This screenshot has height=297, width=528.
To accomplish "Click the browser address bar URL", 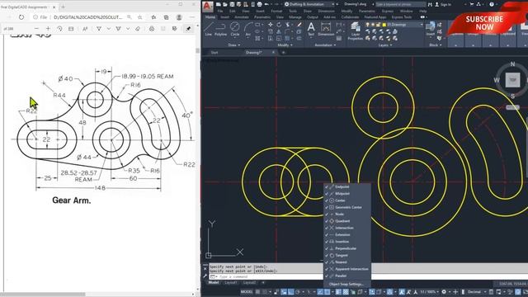I will (88, 16).
